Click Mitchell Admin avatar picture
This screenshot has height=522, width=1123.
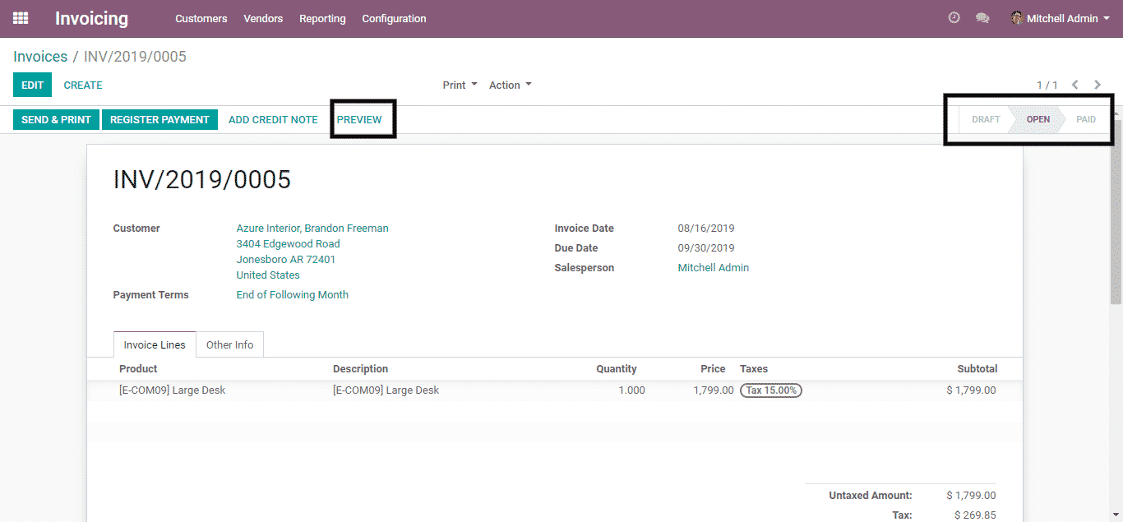(x=1017, y=18)
